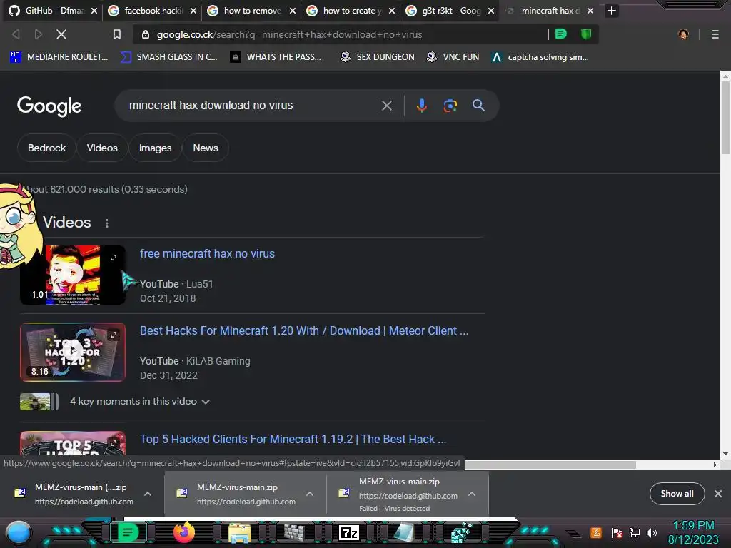Open the Start orb menu
This screenshot has height=548, width=731.
19,533
